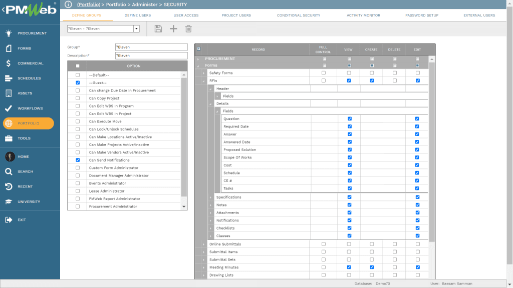Expand the PROCUREMENT record group
The height and width of the screenshot is (288, 513).
click(198, 59)
